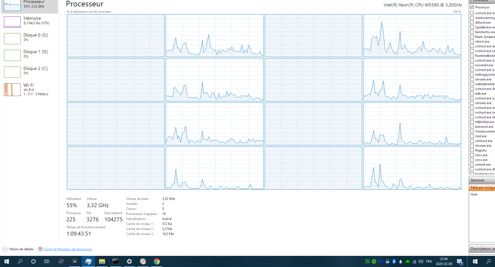Screen dimensions: 495x267
Task: Open Malwarebytes from the system tray
Action: [x=380, y=261]
